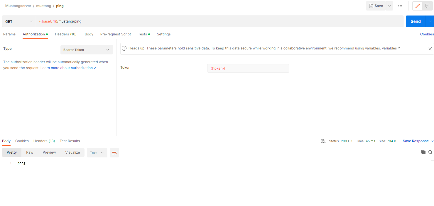Copy response body with the copy icon
The width and height of the screenshot is (434, 206).
pos(423,152)
